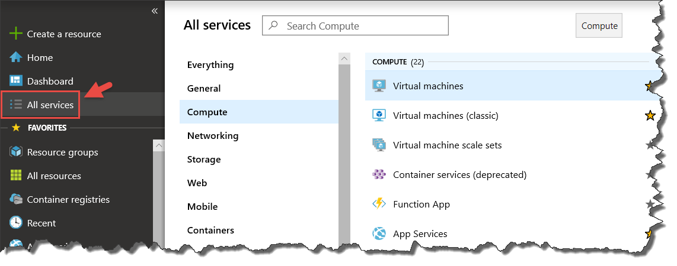Image resolution: width=677 pixels, height=266 pixels.
Task: Click the category list scrollbar thumb
Action: tap(344, 155)
